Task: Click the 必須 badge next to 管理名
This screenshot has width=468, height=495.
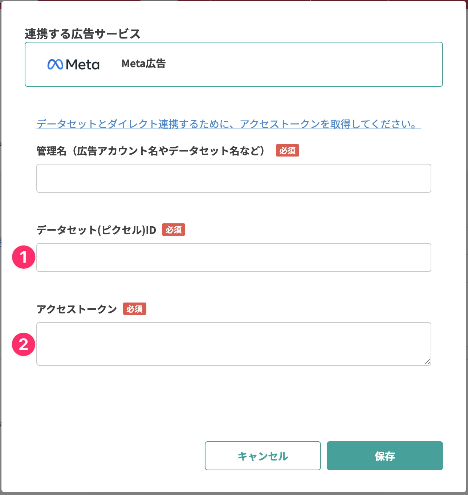Action: click(x=288, y=150)
